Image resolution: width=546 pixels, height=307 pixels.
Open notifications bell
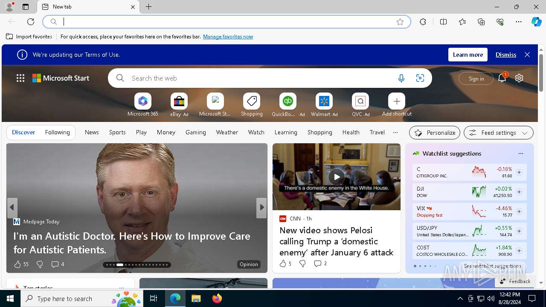click(502, 78)
